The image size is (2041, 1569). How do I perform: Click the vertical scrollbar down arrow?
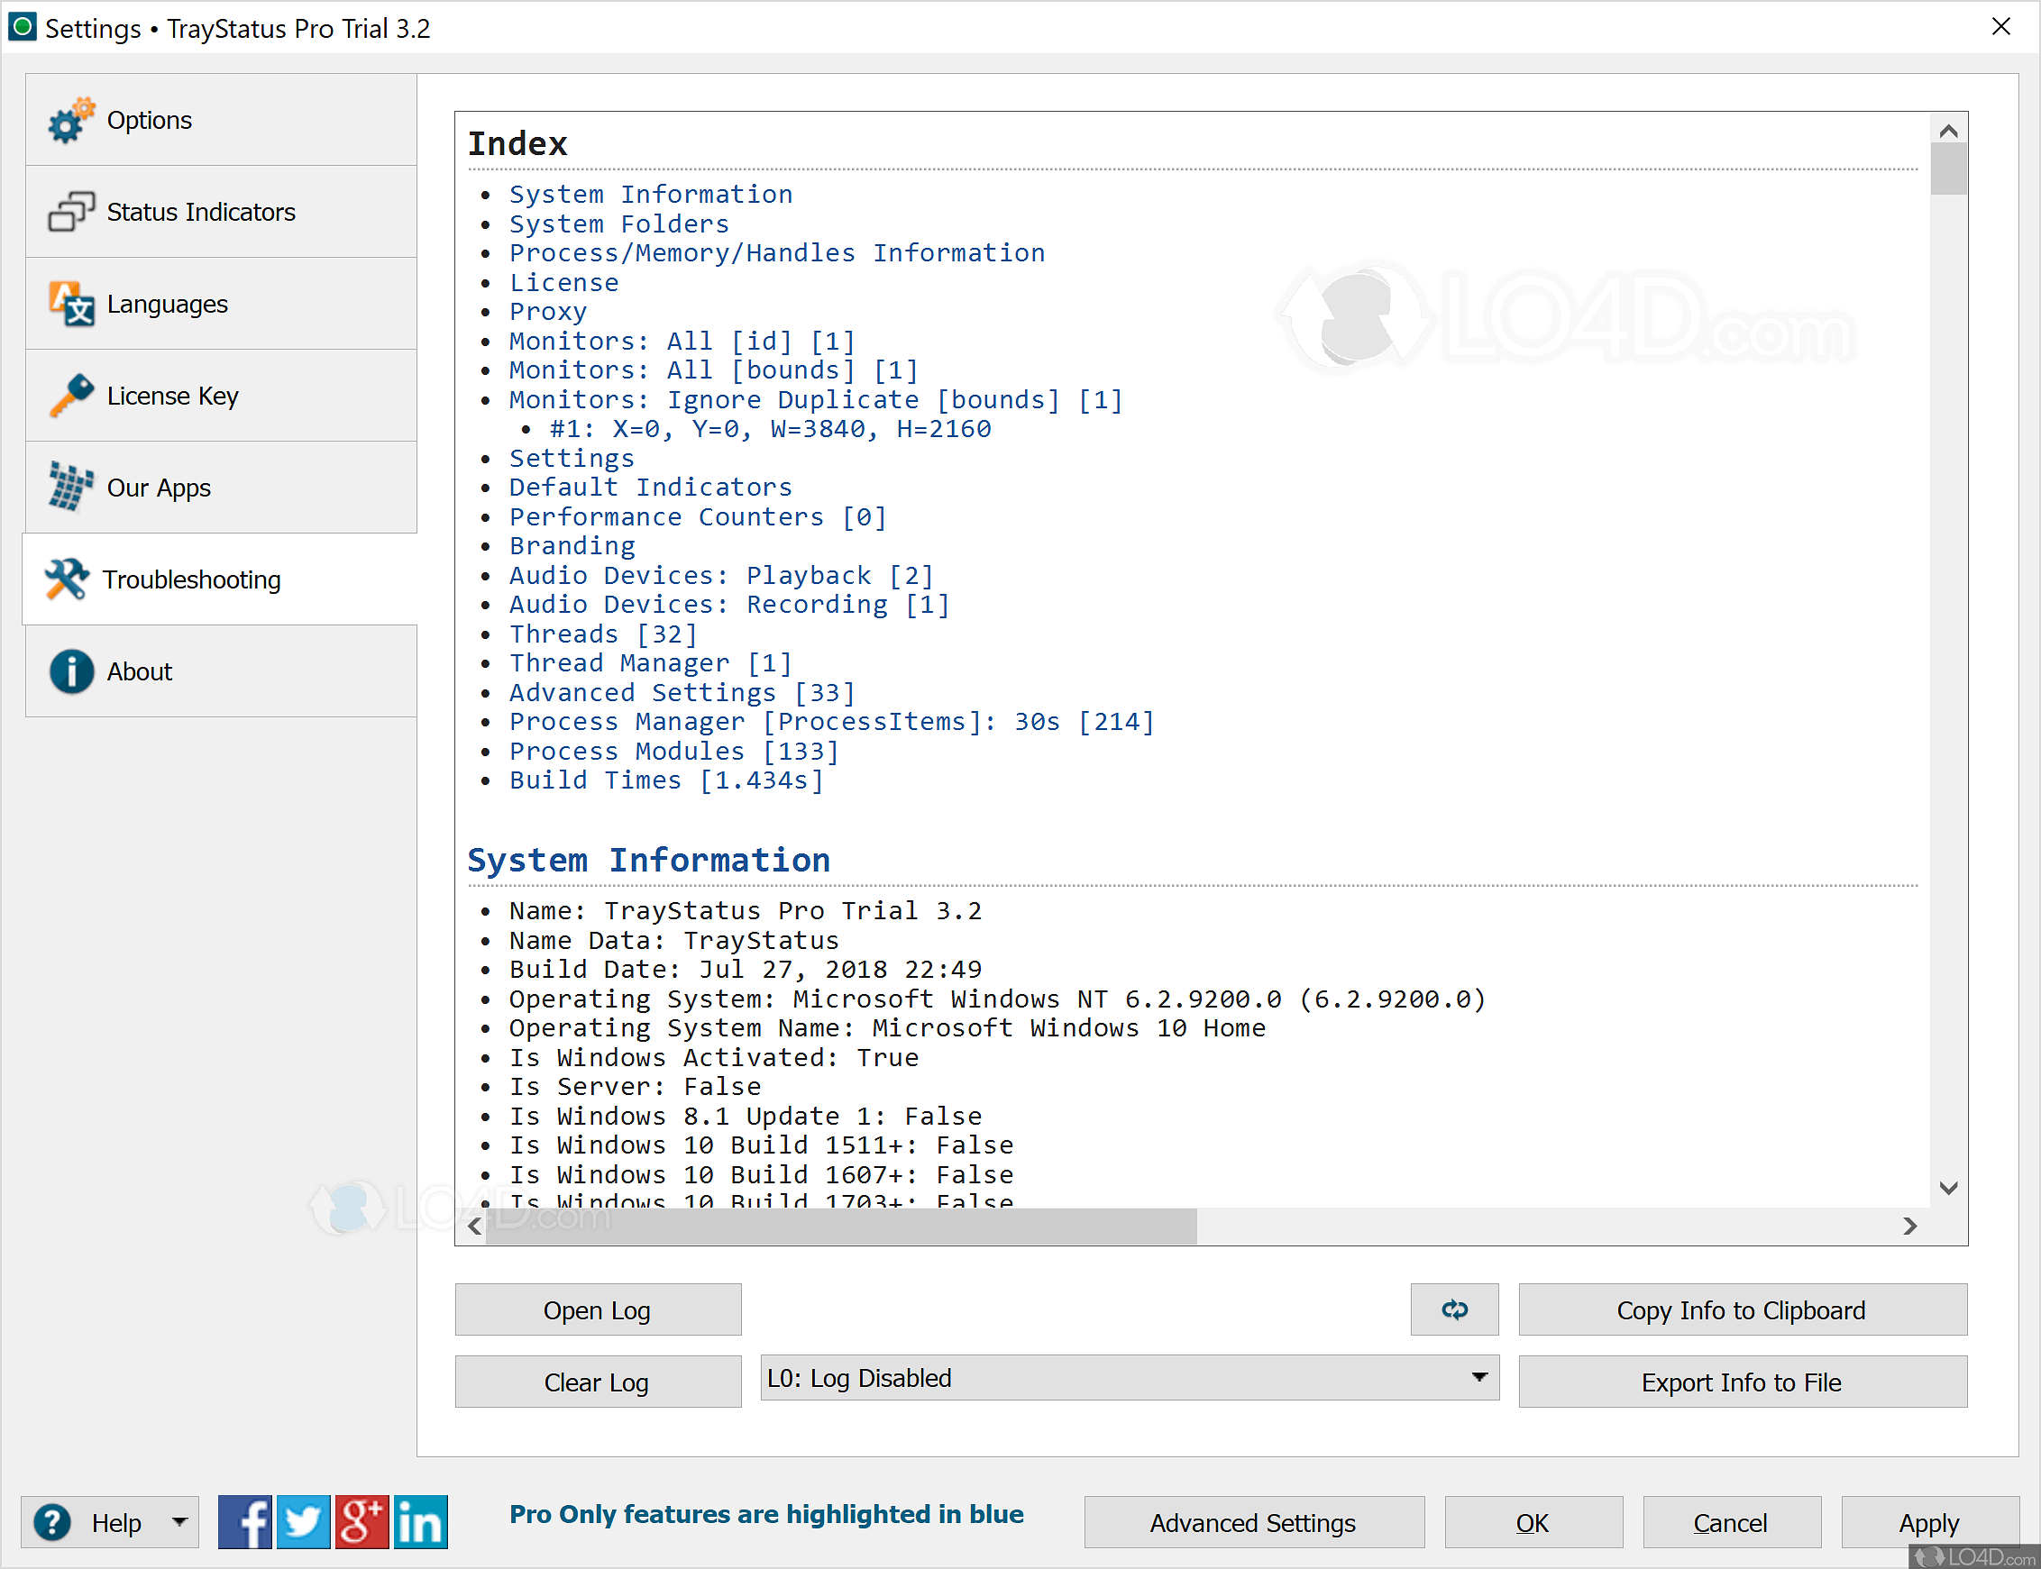coord(1947,1188)
